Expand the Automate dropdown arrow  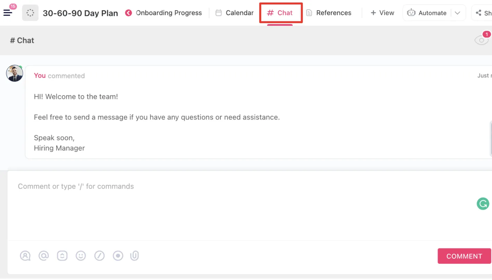(x=458, y=13)
